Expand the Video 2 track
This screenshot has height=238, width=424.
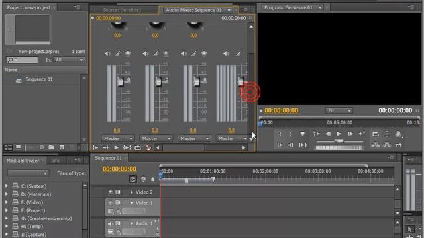[x=132, y=192]
